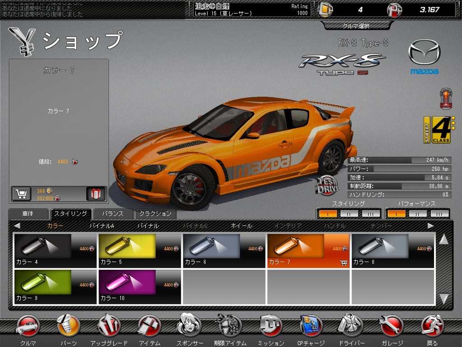Viewport: 462px width, 347px height.
Task: Select the grayed バイナルC subcategory
Action: point(195,226)
